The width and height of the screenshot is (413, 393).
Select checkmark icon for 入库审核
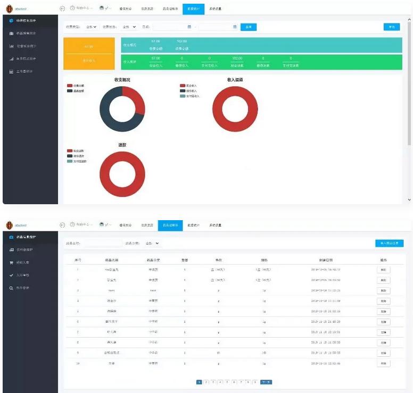pos(11,275)
